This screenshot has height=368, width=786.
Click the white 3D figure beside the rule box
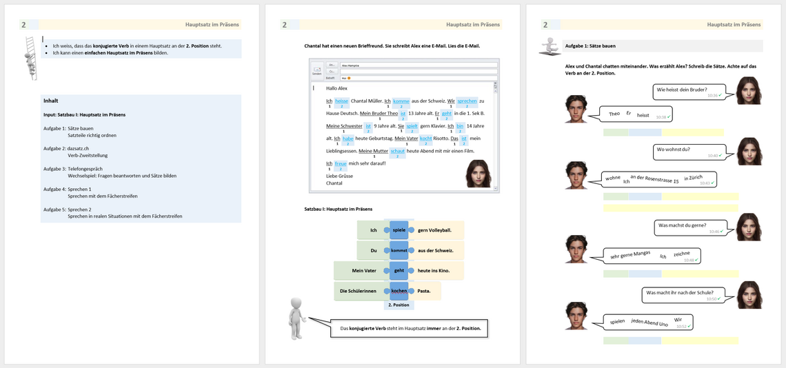(x=296, y=318)
